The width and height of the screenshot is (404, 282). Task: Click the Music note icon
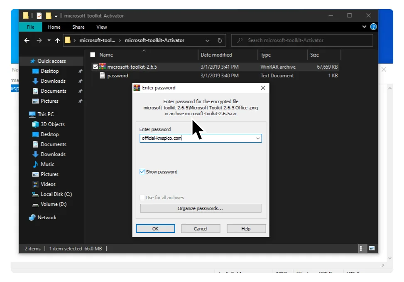point(36,164)
